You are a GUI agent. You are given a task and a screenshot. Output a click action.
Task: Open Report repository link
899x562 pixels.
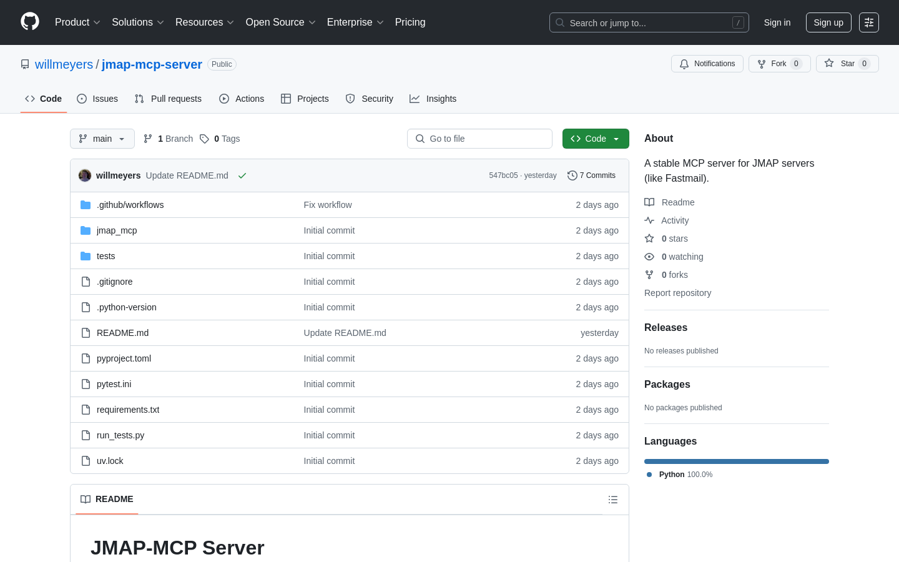click(677, 293)
